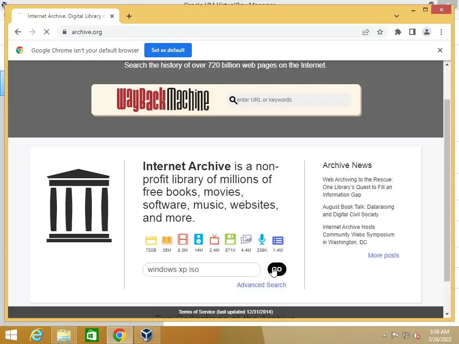
Task: Click the More posts link
Action: click(x=384, y=255)
